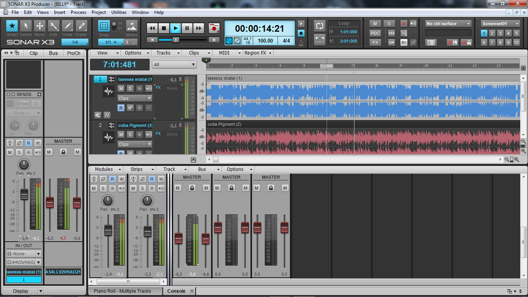Pause the transport
Image resolution: width=528 pixels, height=297 pixels.
(x=187, y=28)
